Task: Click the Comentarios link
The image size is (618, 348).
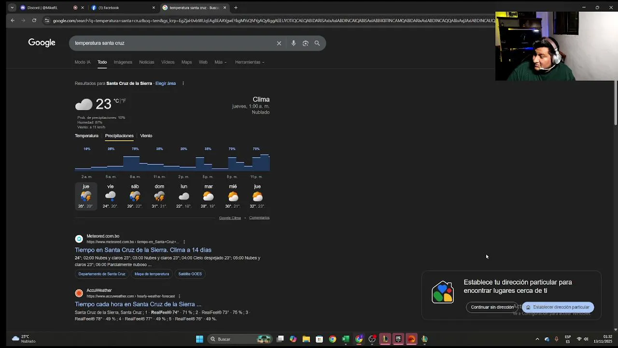Action: [259, 217]
